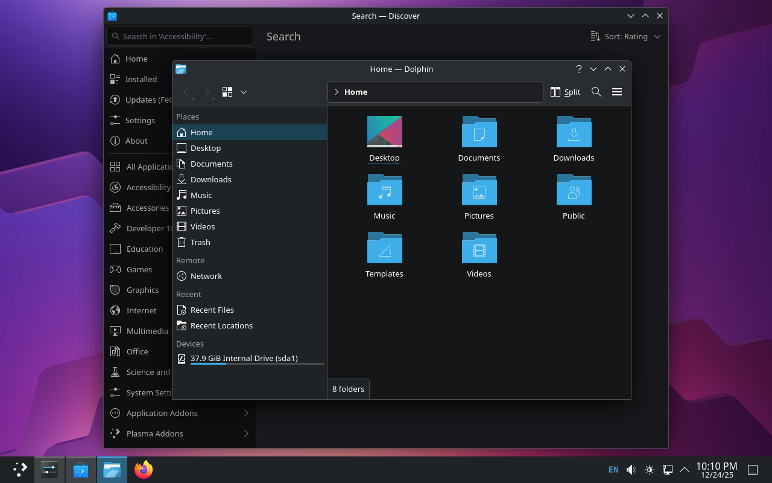Click the Home breadcrumb in location bar
Screen dimensions: 772x483
356,92
